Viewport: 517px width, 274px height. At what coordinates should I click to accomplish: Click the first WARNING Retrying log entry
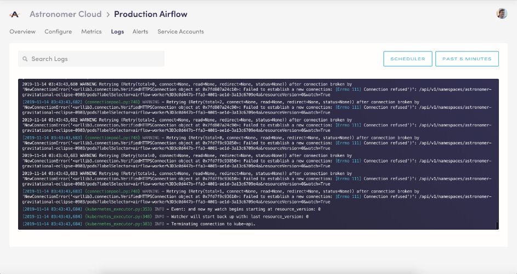tap(219, 86)
